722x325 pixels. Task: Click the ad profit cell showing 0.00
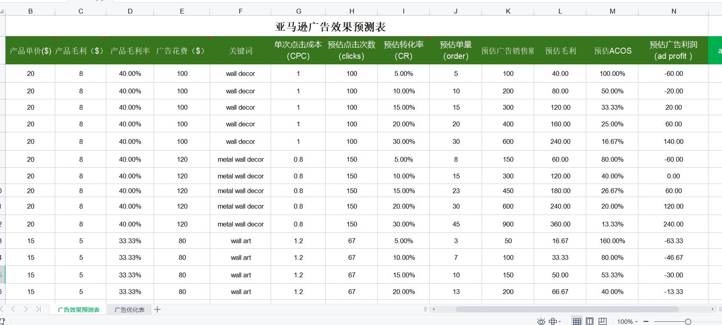pos(673,176)
